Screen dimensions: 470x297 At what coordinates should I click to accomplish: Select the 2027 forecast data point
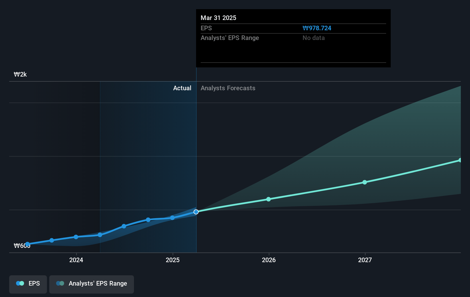(x=365, y=182)
